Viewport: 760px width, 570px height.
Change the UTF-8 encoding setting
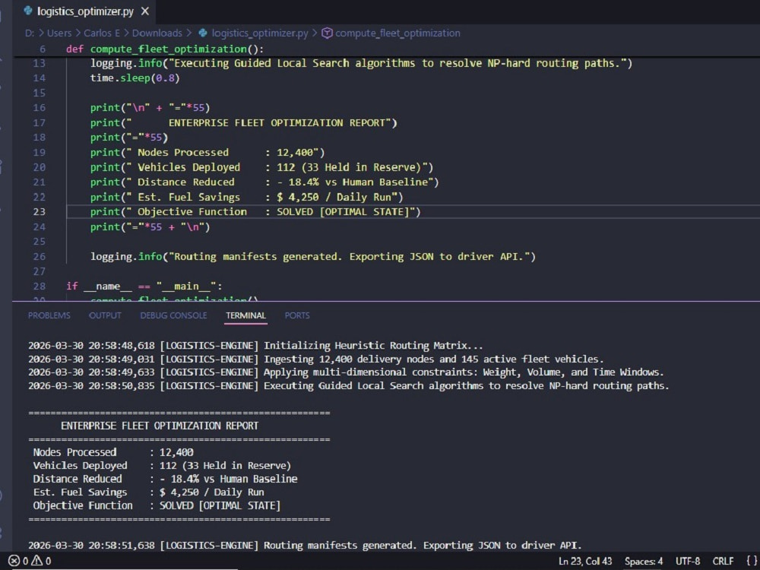[688, 562]
